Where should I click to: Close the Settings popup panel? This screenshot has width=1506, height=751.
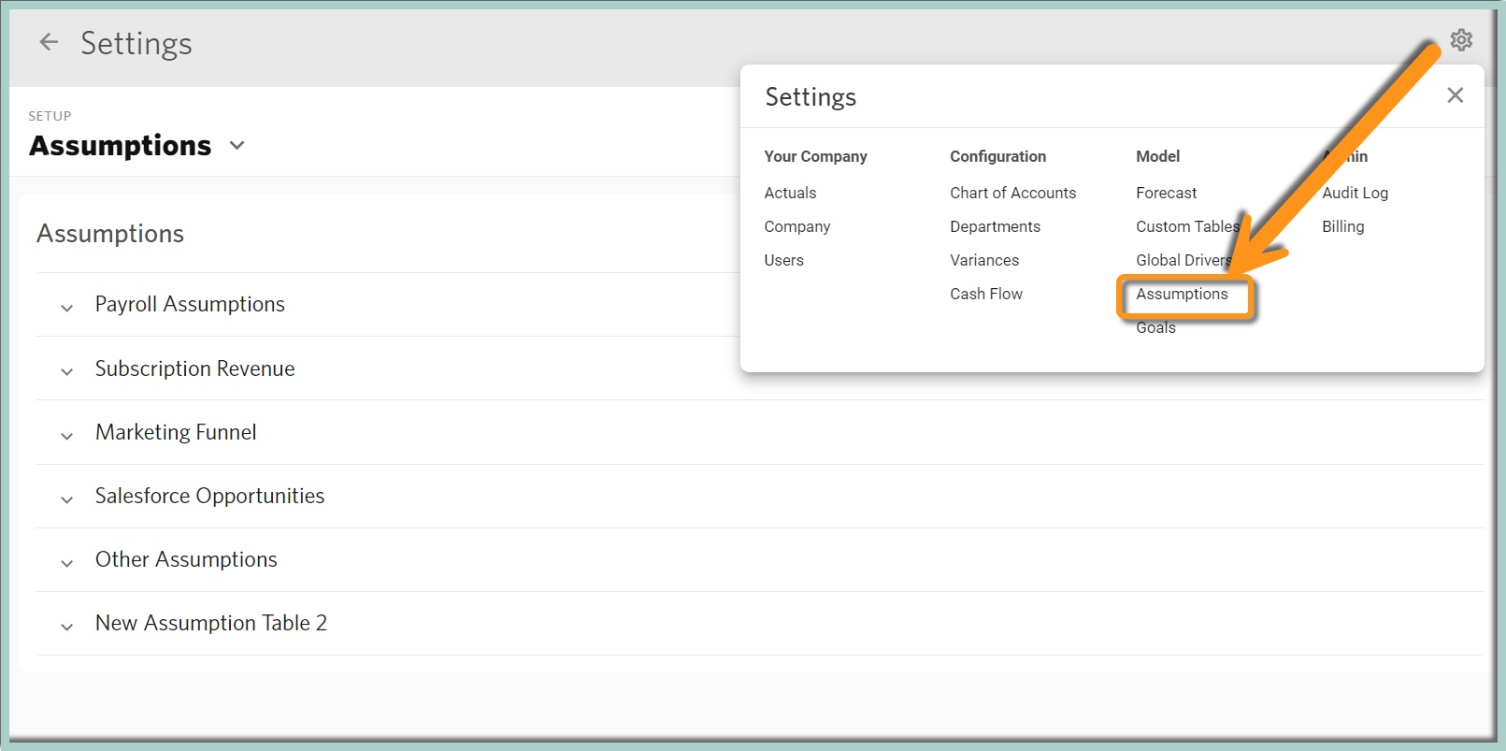coord(1455,95)
